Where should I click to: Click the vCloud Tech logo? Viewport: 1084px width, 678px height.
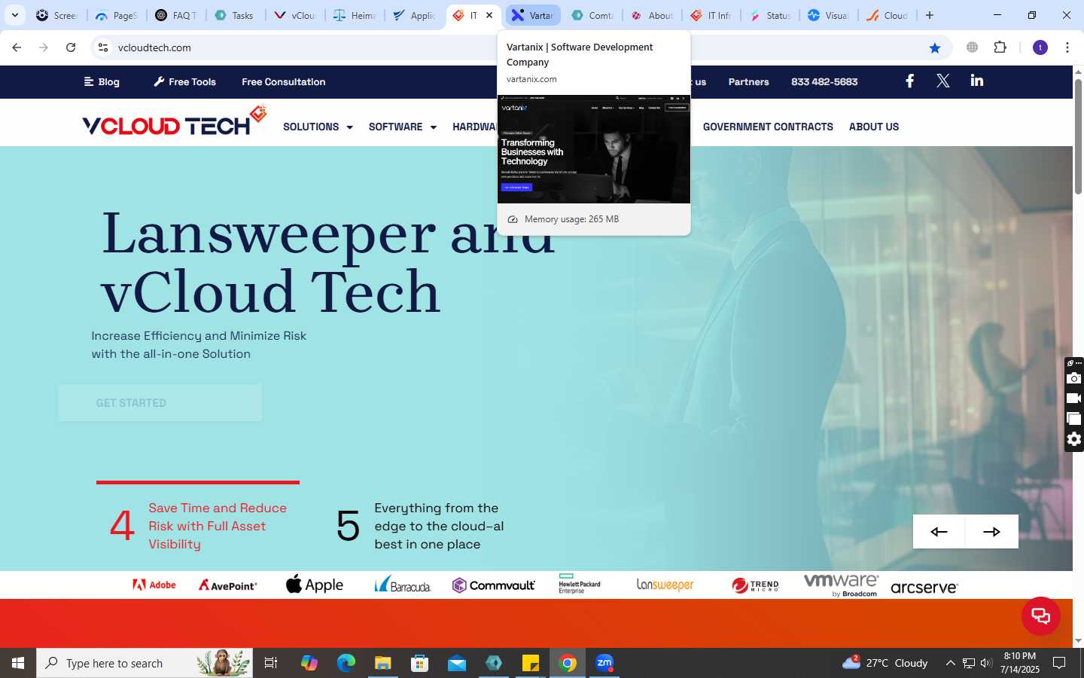click(175, 121)
